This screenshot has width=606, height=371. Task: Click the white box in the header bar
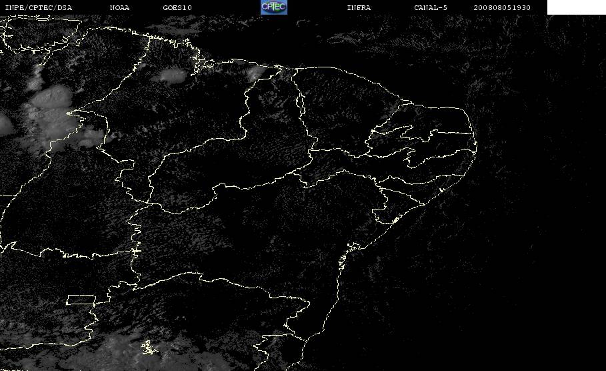point(577,7)
